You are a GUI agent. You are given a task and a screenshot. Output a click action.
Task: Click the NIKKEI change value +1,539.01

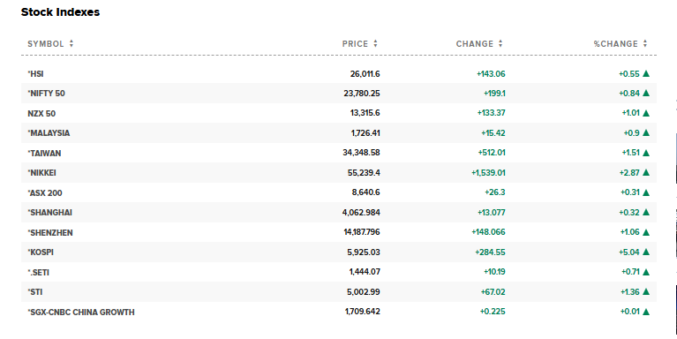click(488, 173)
